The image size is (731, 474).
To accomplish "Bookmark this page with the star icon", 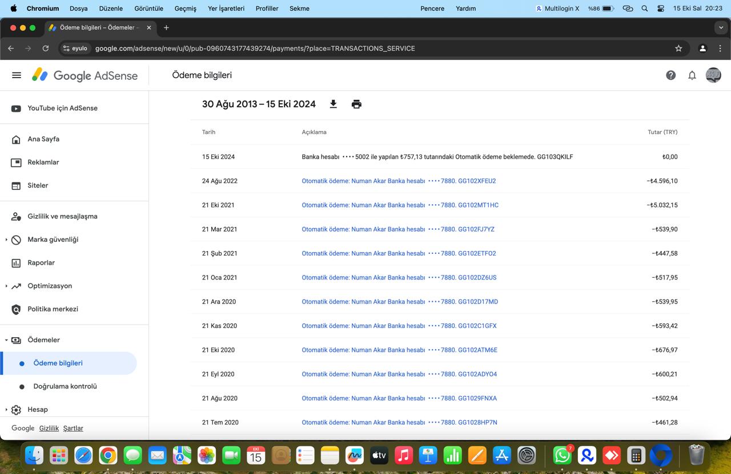I will pyautogui.click(x=678, y=48).
